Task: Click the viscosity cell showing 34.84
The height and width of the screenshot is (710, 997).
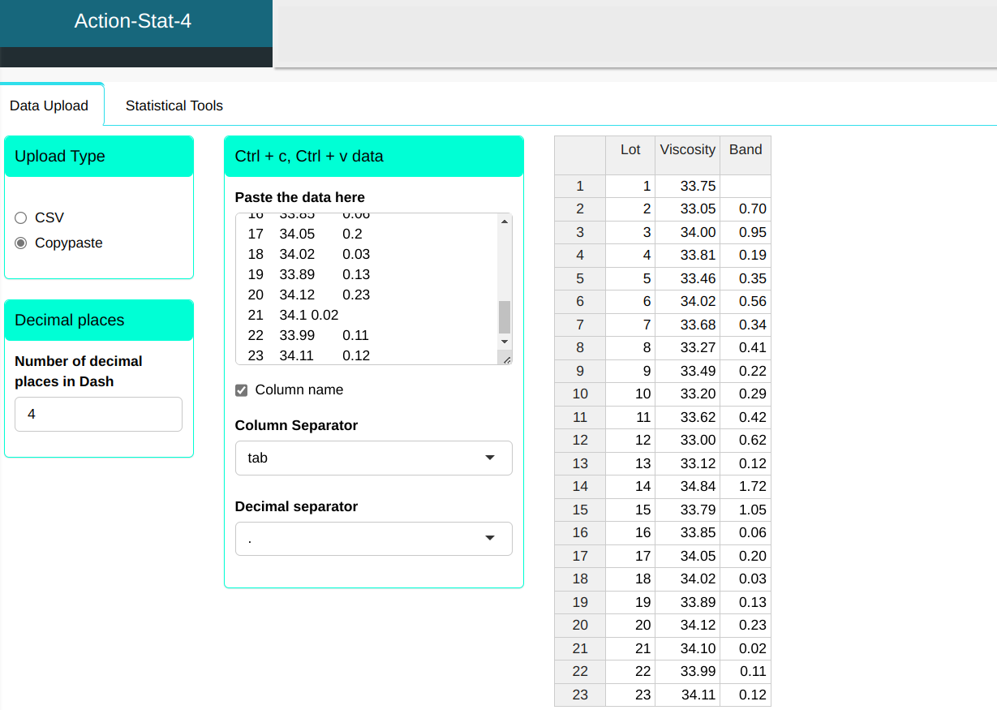Action: pos(687,486)
